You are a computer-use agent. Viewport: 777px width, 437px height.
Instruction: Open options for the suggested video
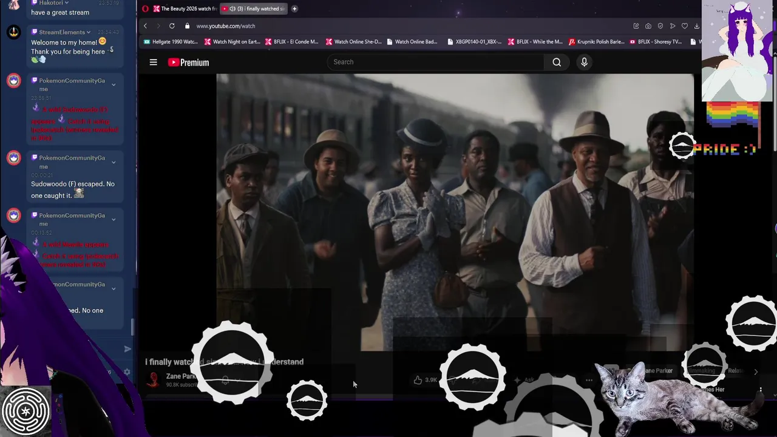coord(761,390)
